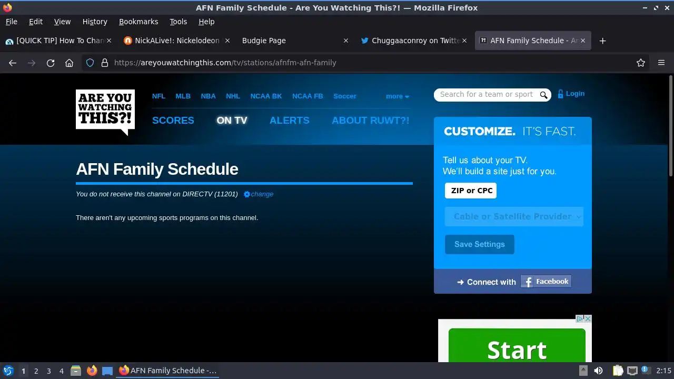Focus the team or sport search box
The height and width of the screenshot is (379, 674).
tap(487, 95)
